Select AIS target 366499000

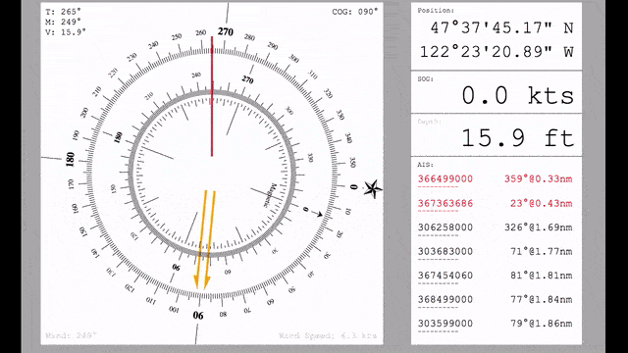(495, 178)
